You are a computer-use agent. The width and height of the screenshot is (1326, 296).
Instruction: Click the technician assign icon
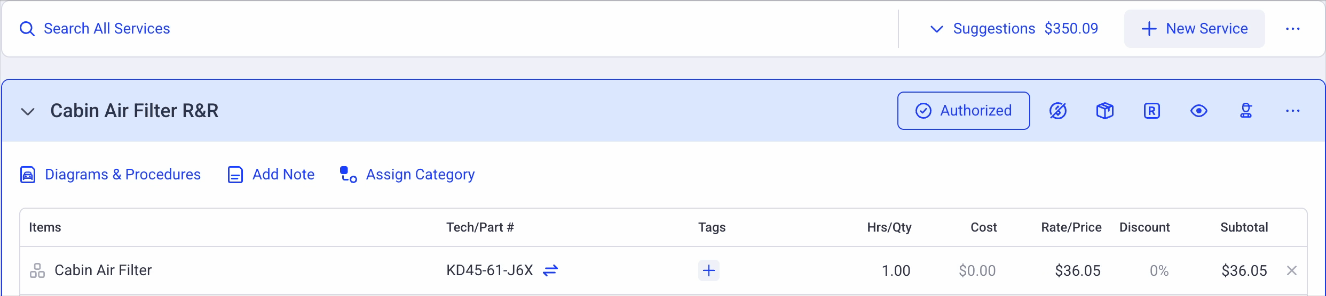coord(1246,111)
